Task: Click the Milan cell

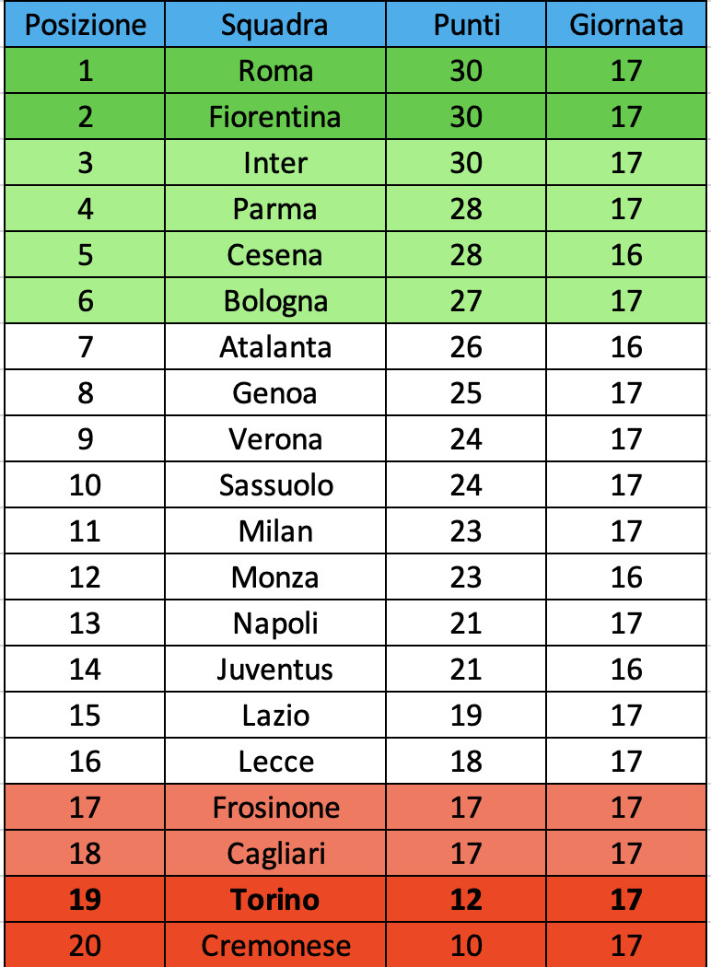Action: coord(274,531)
